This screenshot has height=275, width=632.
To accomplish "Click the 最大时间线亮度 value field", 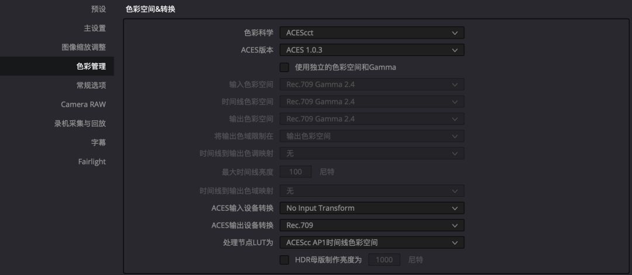I will (x=296, y=172).
